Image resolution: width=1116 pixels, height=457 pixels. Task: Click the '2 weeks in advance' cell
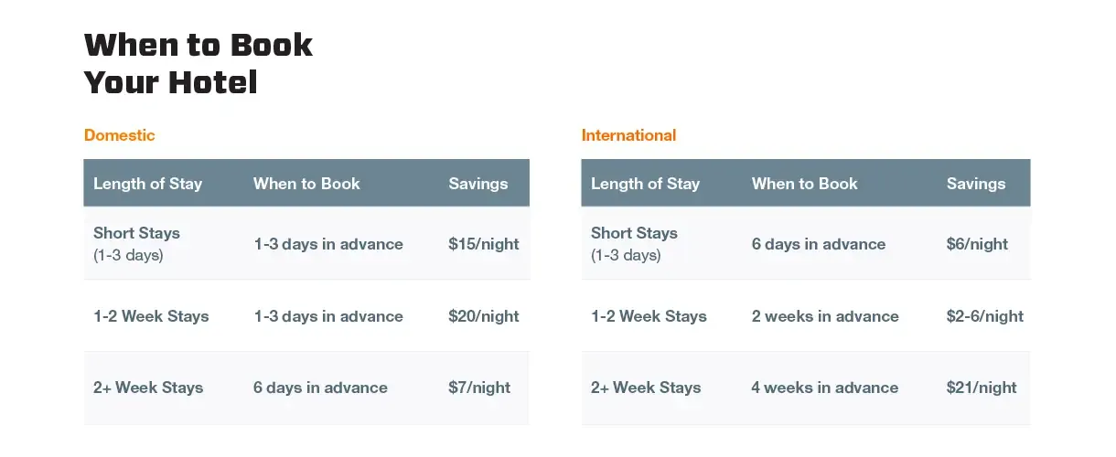(825, 316)
